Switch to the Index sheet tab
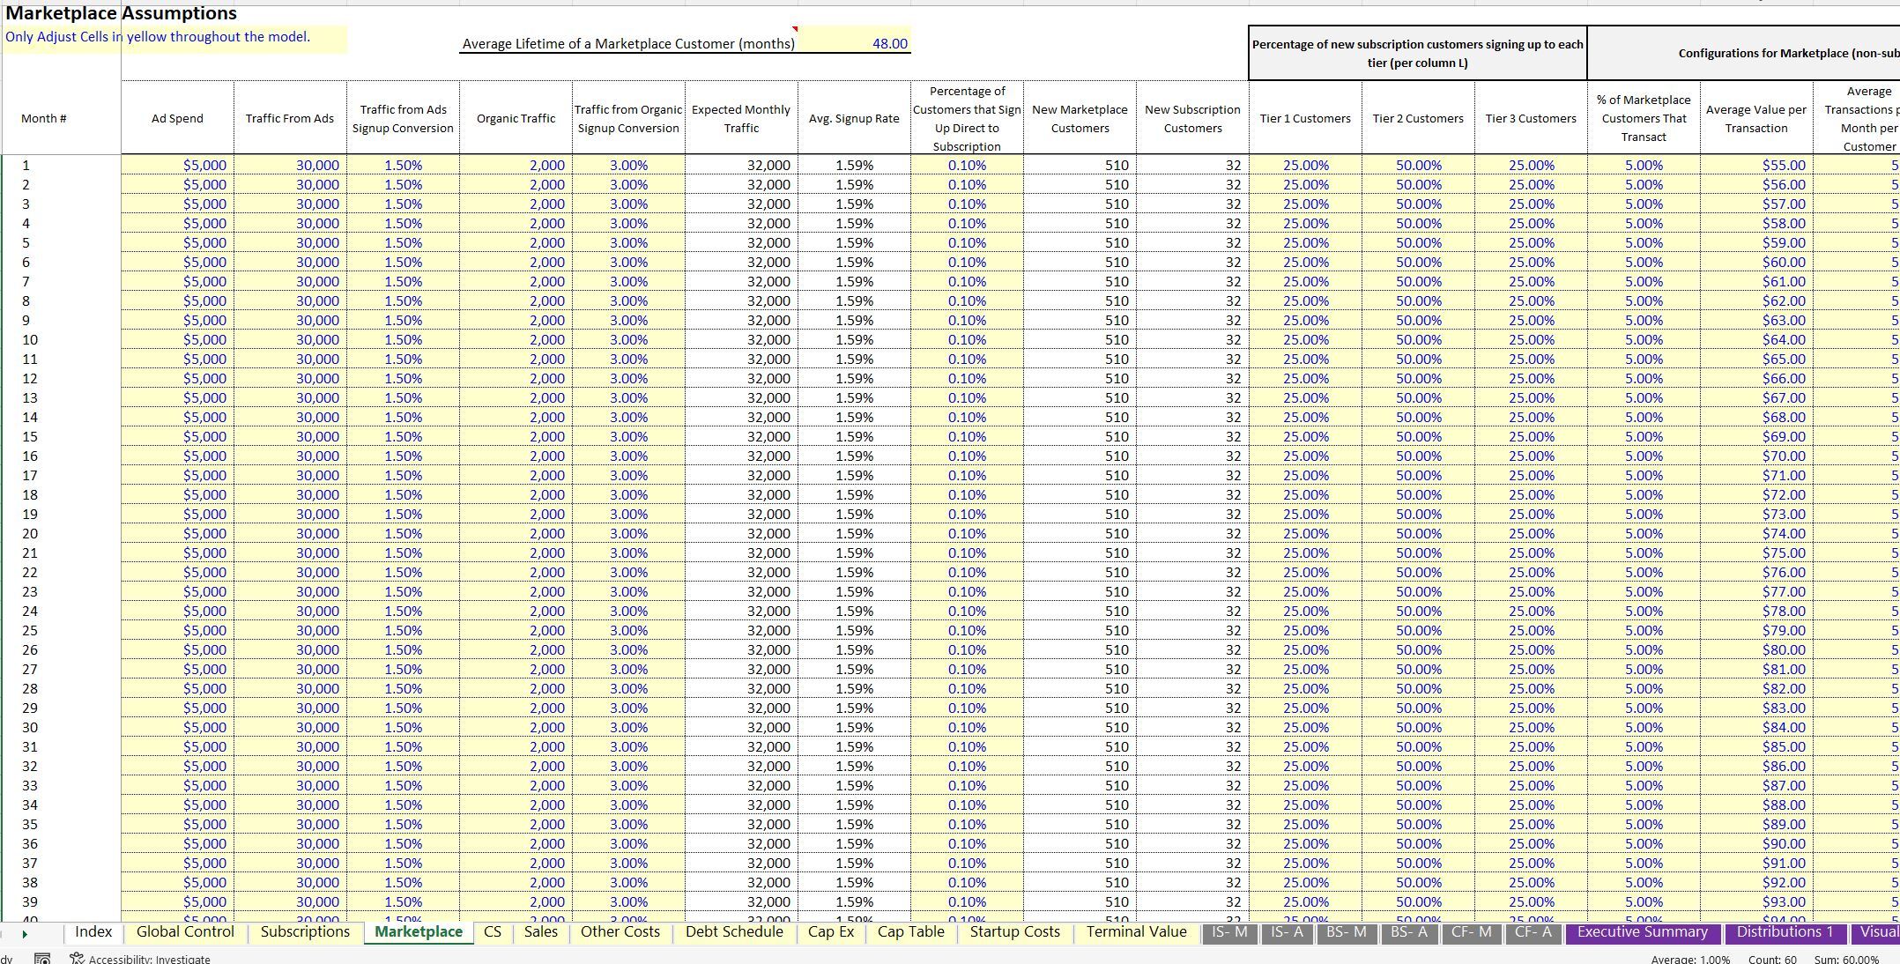This screenshot has width=1900, height=964. pyautogui.click(x=93, y=932)
